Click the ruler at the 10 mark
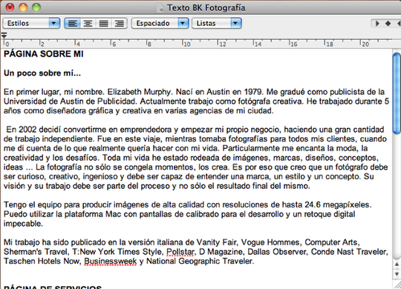The width and height of the screenshot is (401, 289). tap(187, 44)
